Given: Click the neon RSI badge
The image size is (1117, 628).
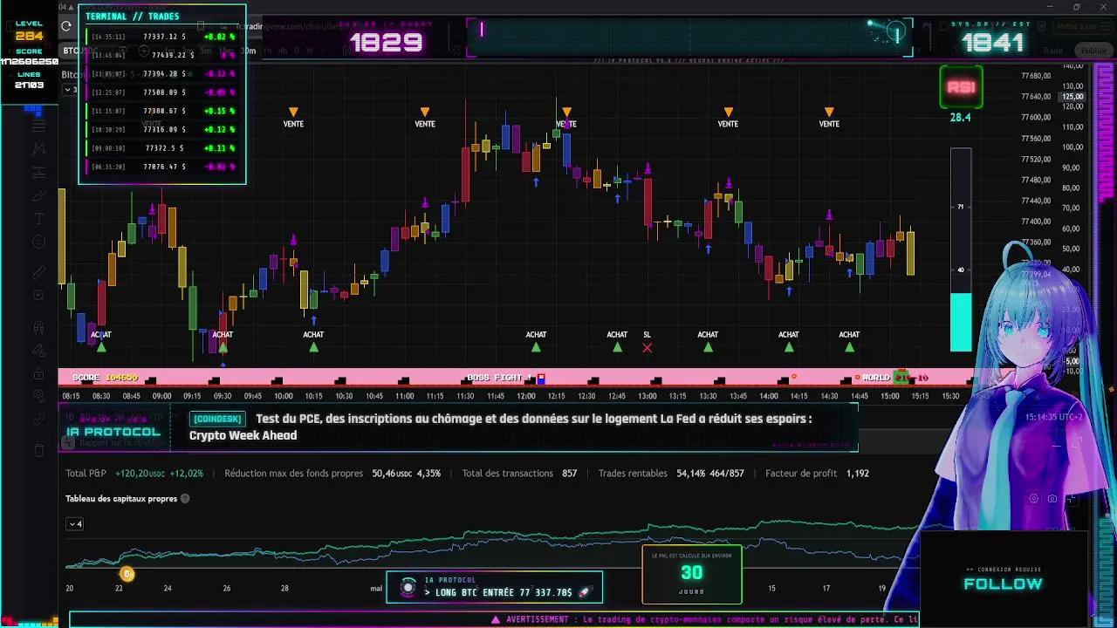Looking at the screenshot, I should tap(961, 87).
